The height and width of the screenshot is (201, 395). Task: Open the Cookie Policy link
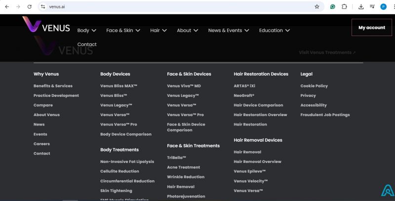point(314,86)
